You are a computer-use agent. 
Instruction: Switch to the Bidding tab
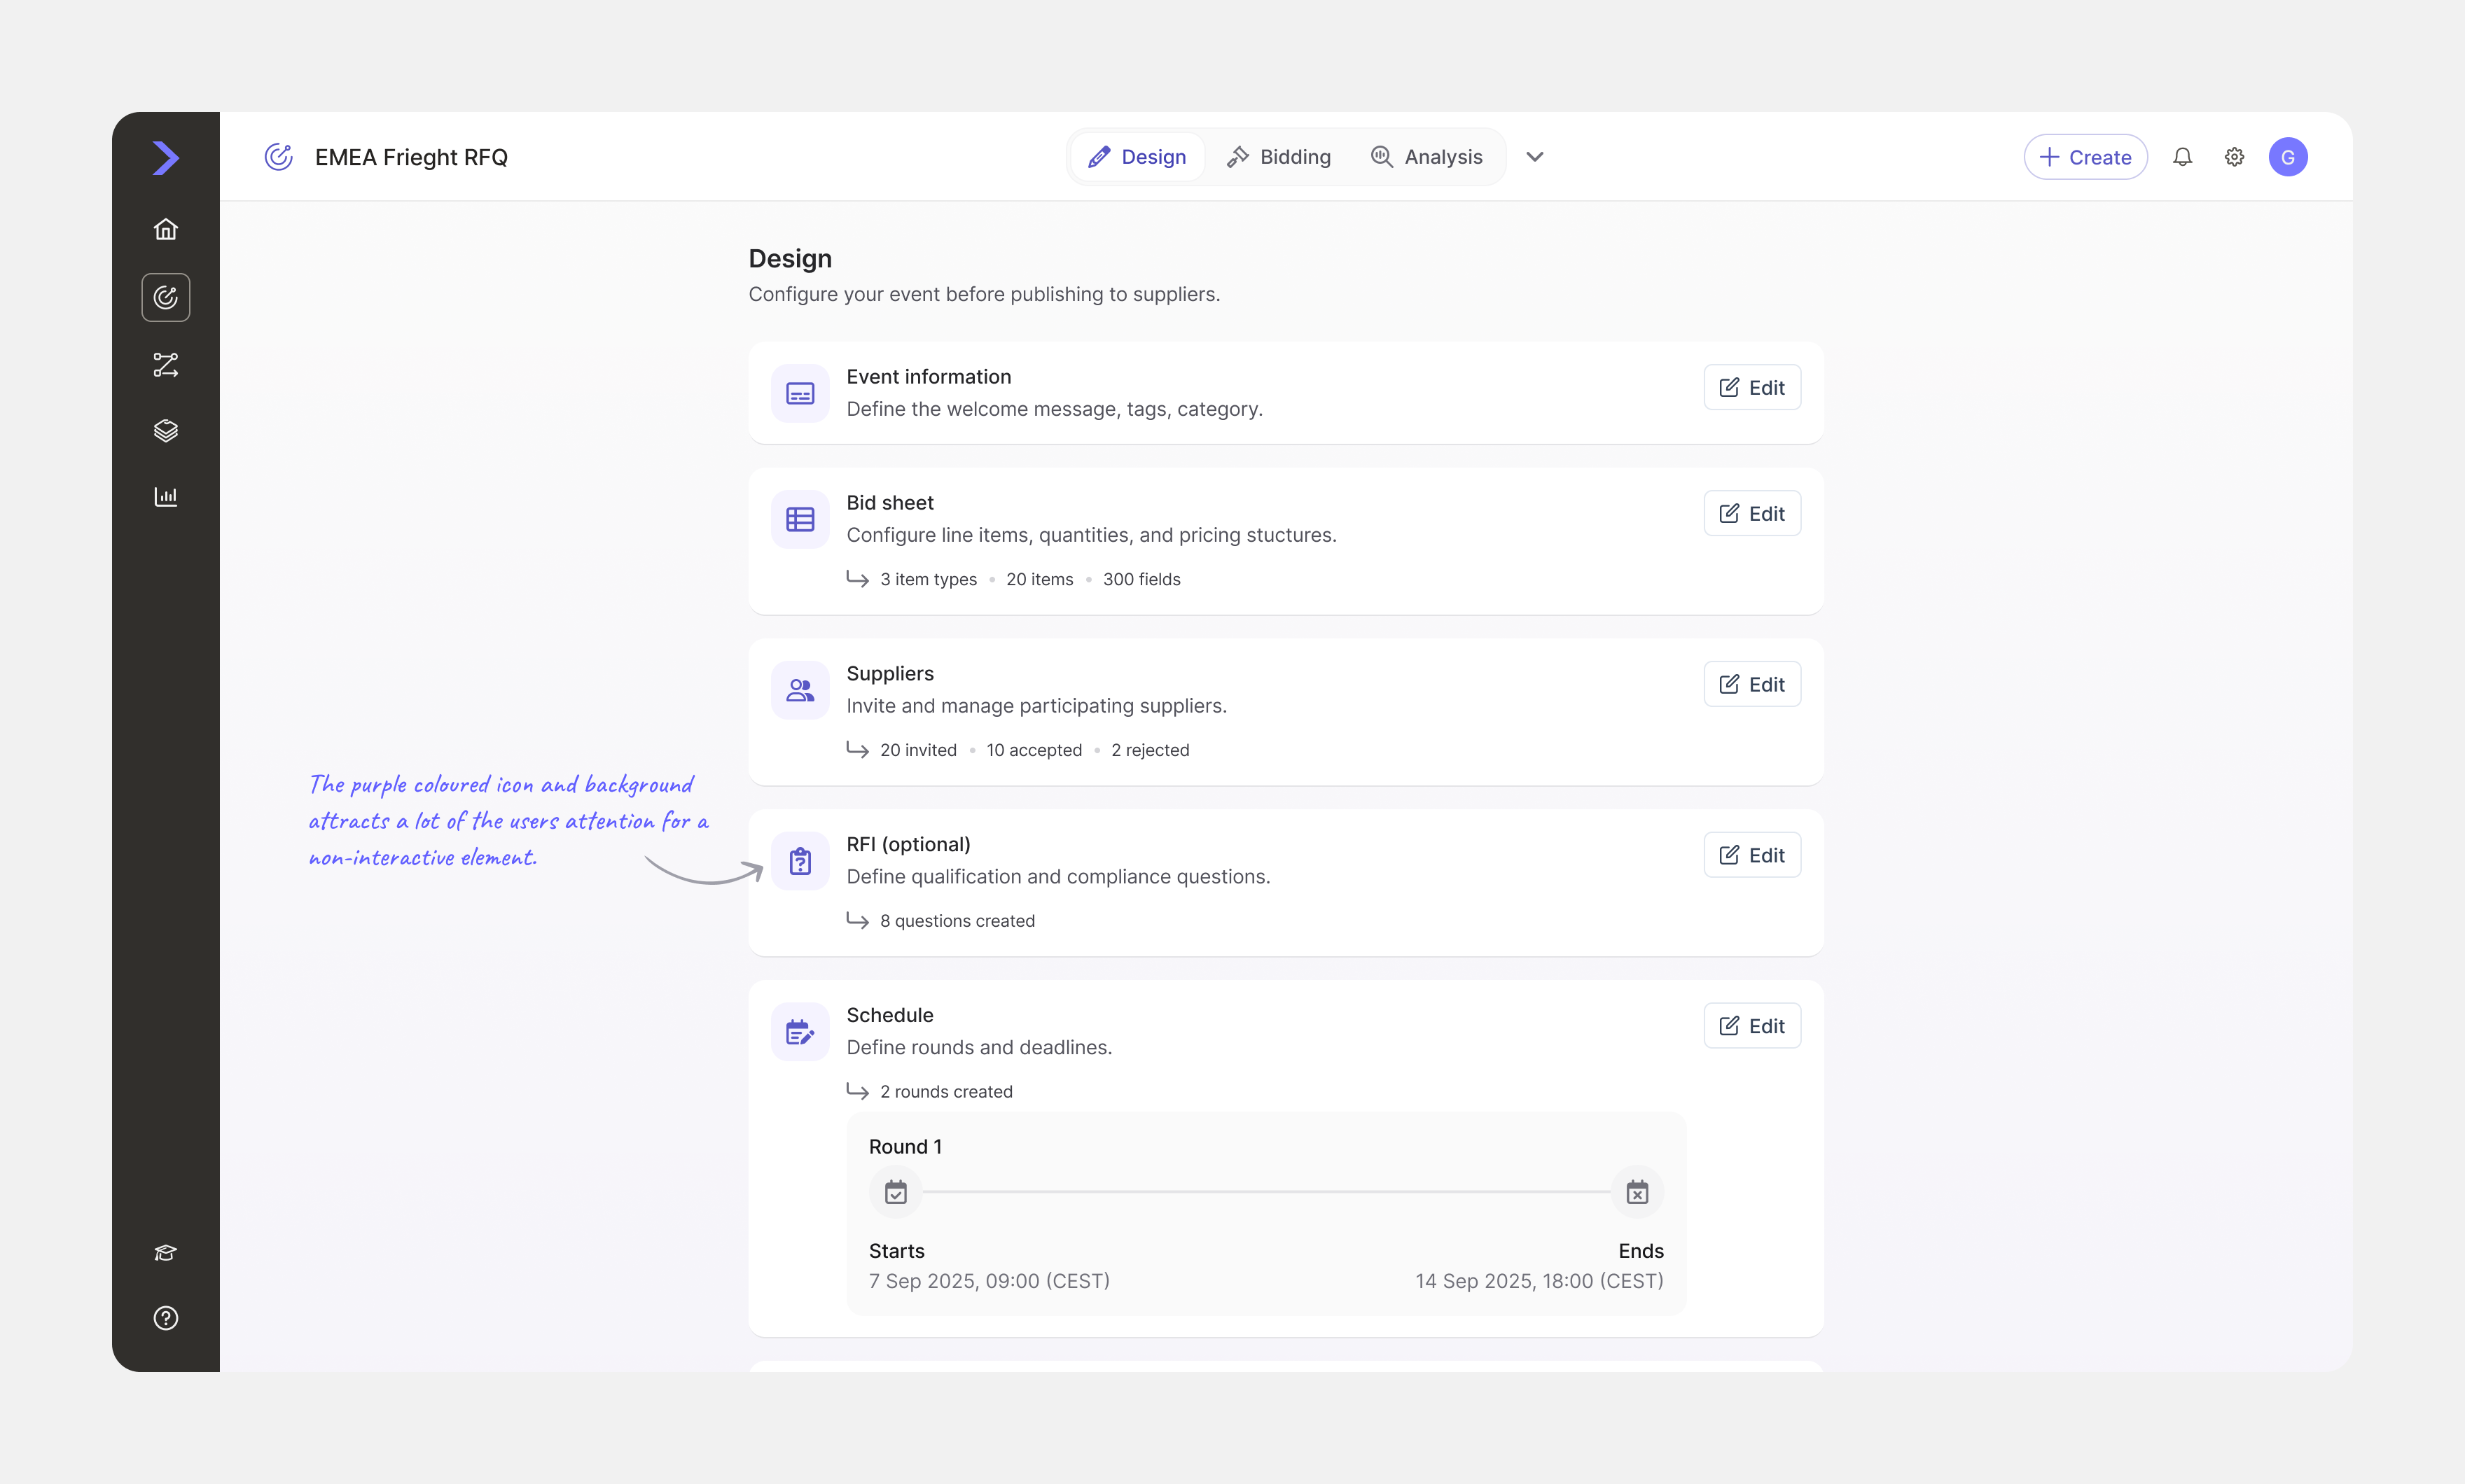coord(1279,157)
